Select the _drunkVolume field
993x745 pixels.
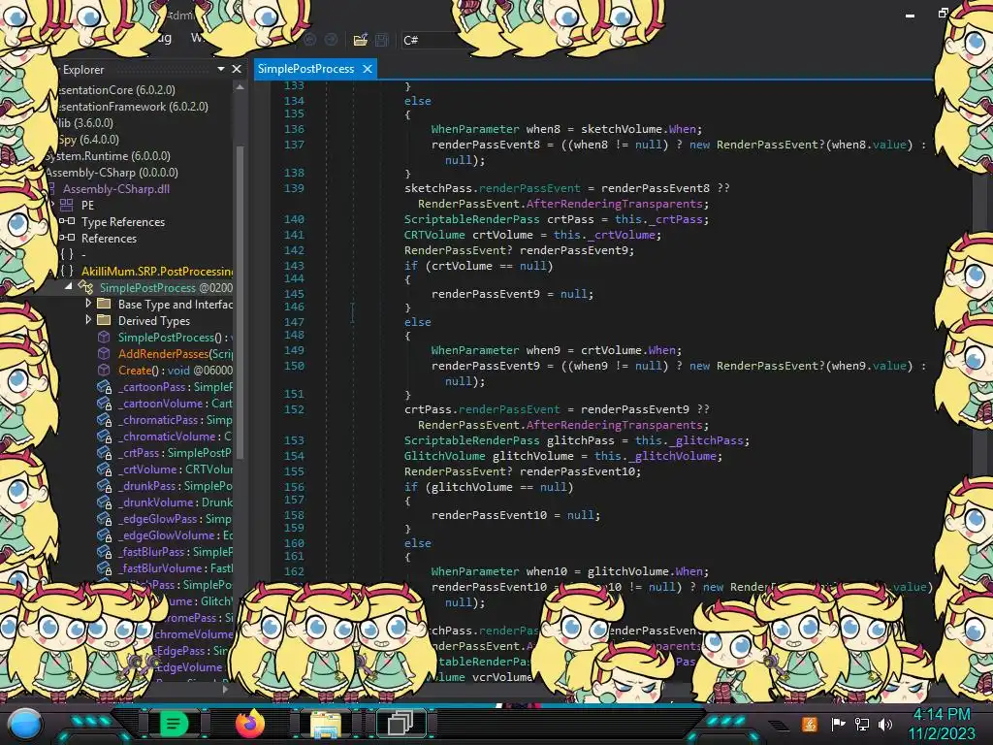point(176,502)
